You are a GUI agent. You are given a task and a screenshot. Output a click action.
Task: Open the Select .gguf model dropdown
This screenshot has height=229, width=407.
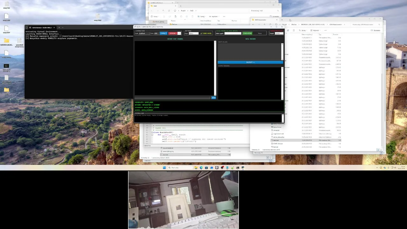point(233,33)
